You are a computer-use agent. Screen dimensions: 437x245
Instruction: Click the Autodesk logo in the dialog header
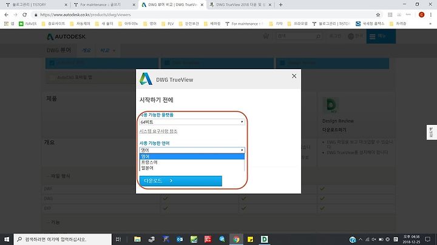(x=146, y=79)
